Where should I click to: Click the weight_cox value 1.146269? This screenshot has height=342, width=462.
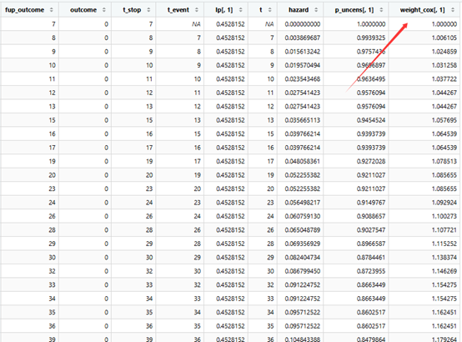[444, 271]
